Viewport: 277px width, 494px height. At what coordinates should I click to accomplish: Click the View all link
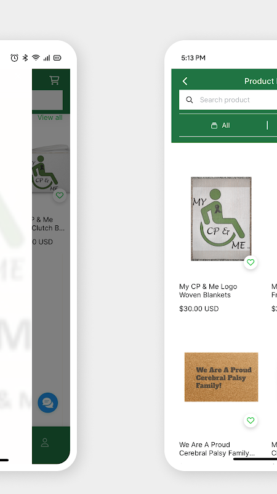tap(50, 117)
